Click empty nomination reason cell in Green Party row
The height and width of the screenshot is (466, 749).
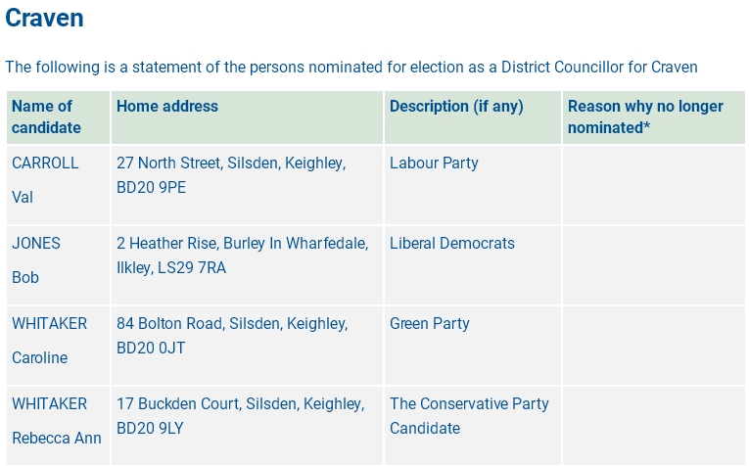coord(653,346)
